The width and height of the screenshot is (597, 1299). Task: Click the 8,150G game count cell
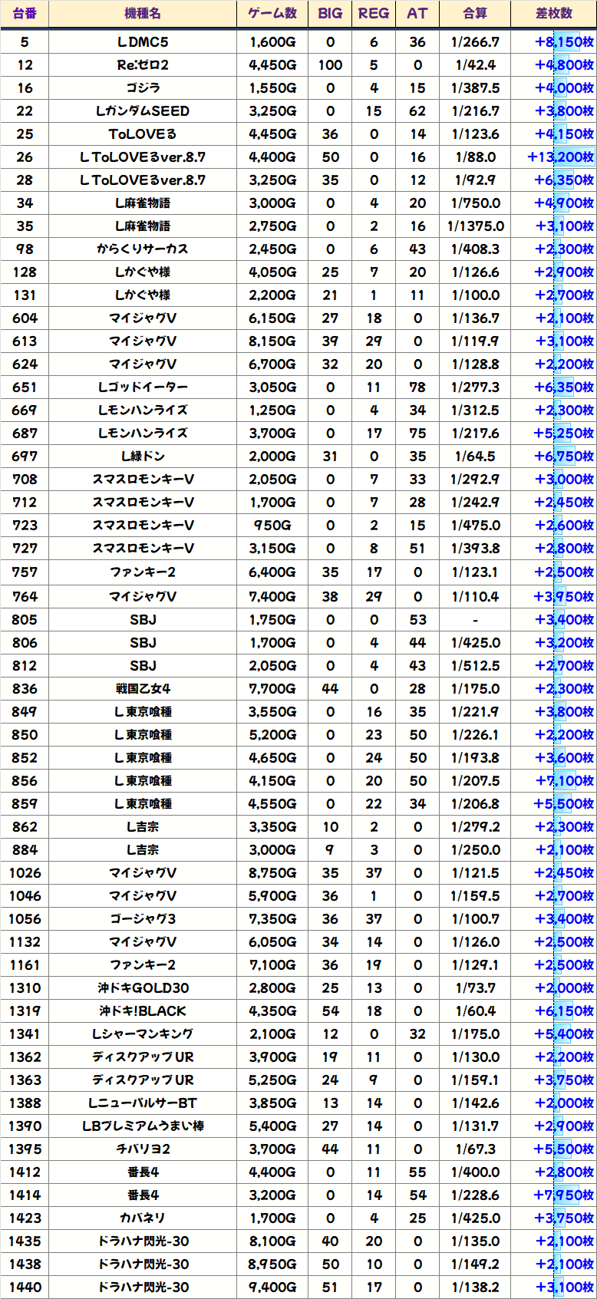click(x=272, y=341)
